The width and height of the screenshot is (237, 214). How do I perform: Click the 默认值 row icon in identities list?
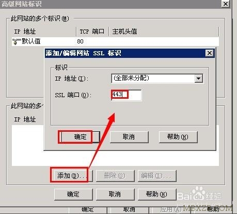coord(15,41)
